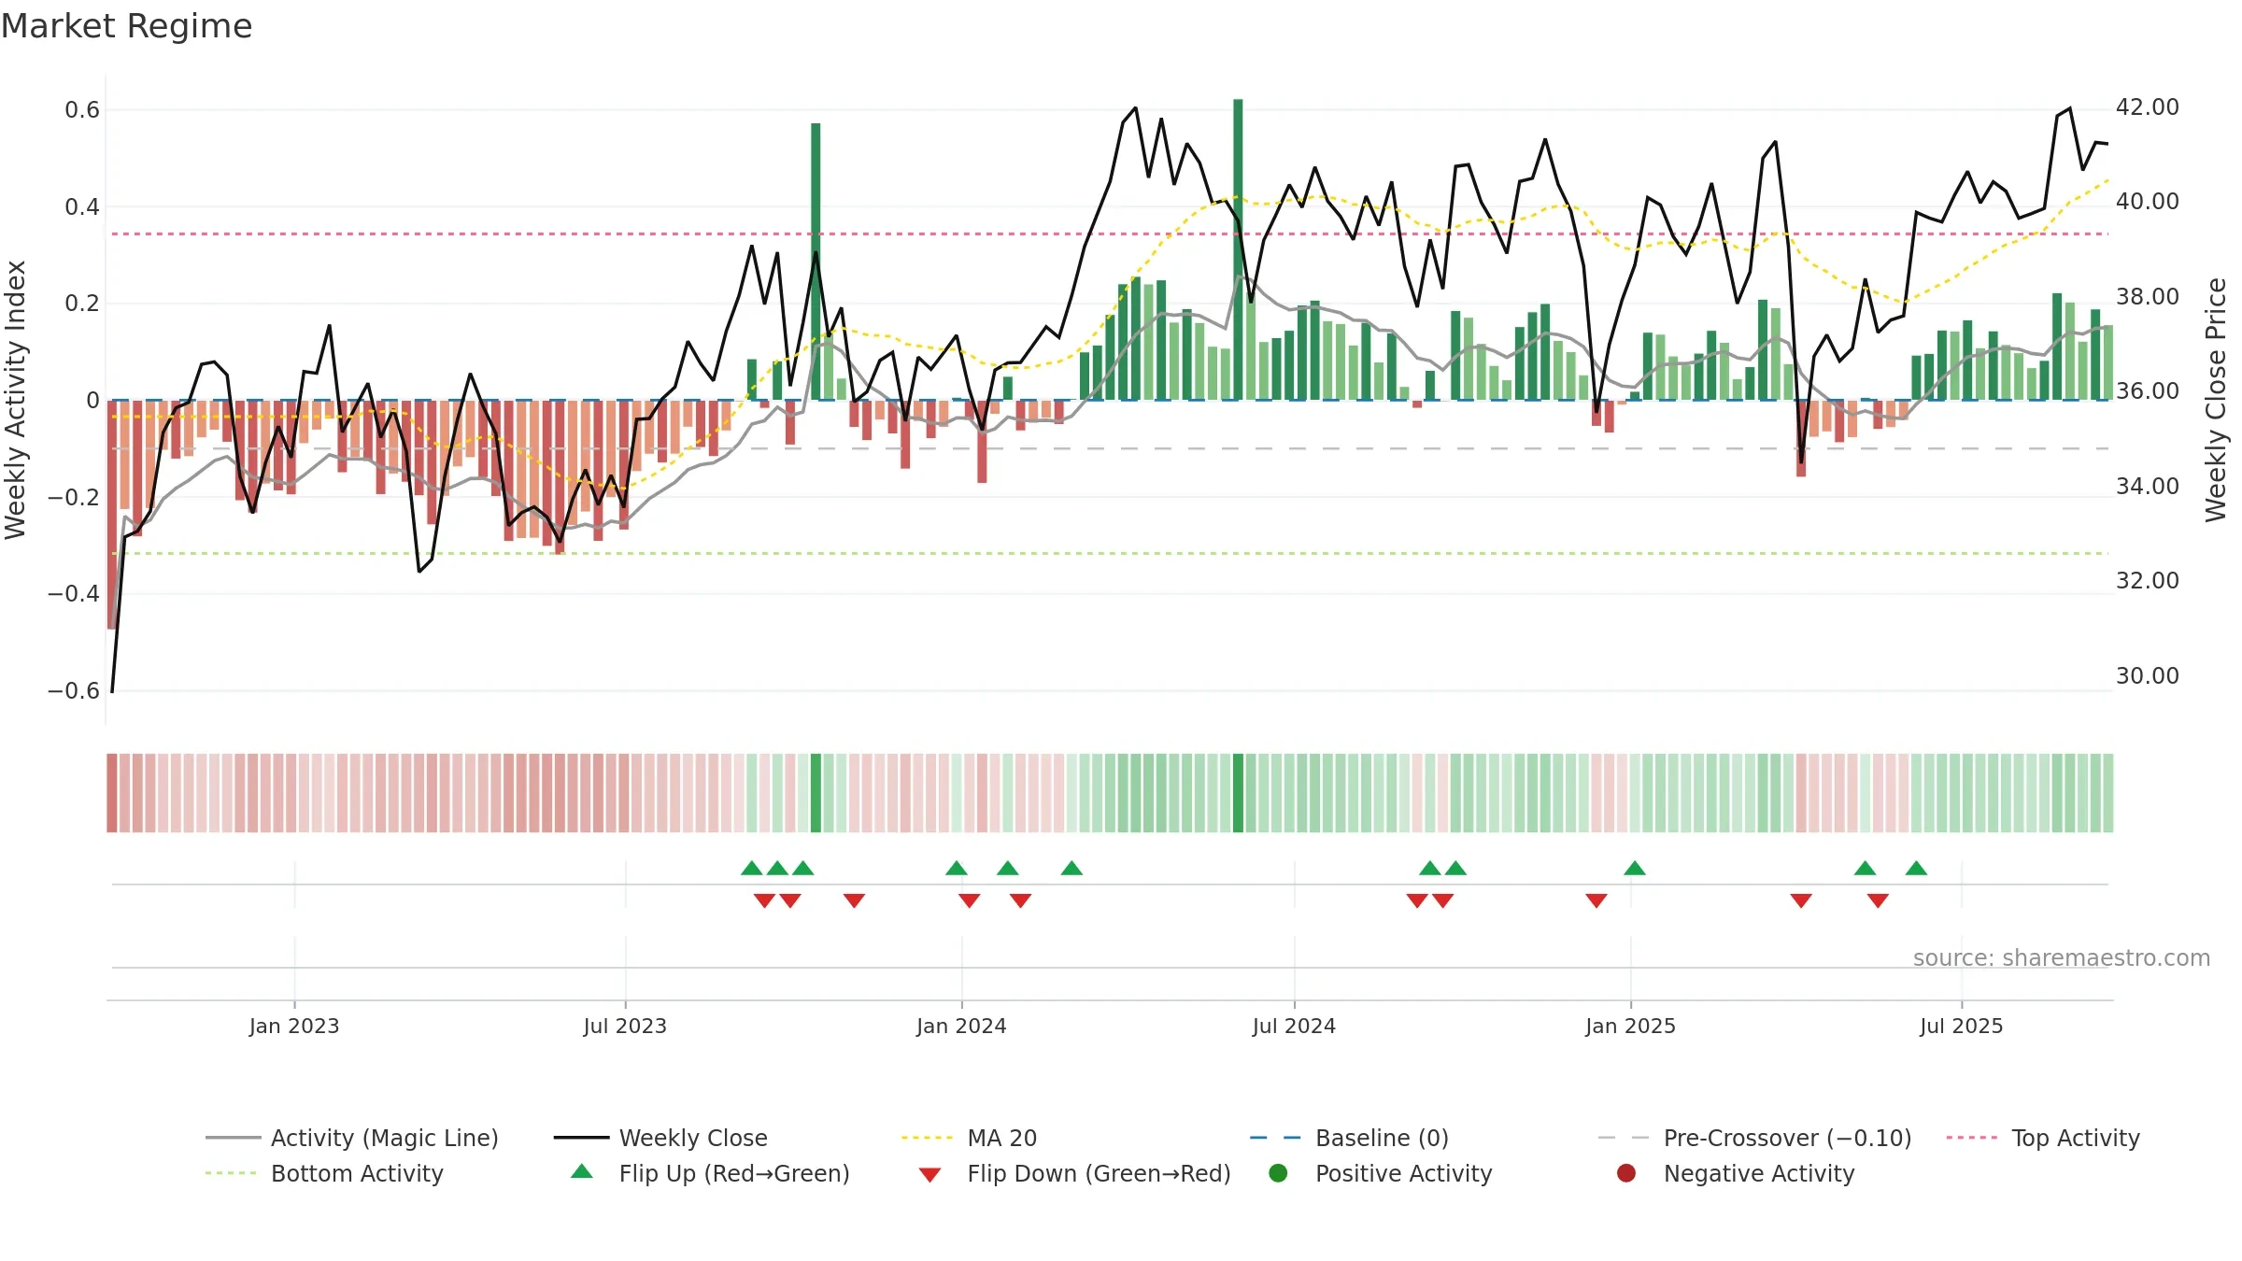Click the green Positive Activity legend dot
The width and height of the screenshot is (2242, 1261).
tap(1278, 1172)
